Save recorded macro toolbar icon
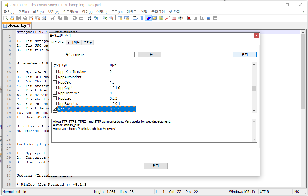Viewport: 308px width, 196px height. pyautogui.click(x=215, y=18)
